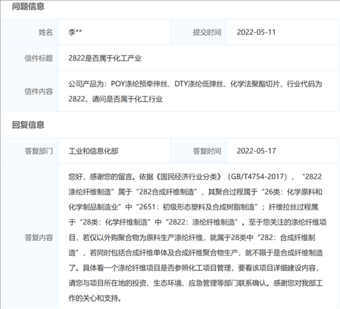Click the reply line starting 请您与项目所在地的投资
This screenshot has width=340, height=309.
[x=196, y=283]
